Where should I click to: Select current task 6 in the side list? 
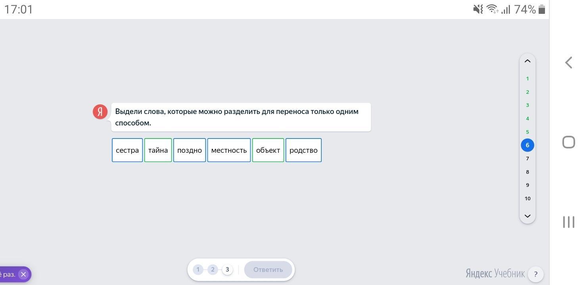click(x=528, y=145)
